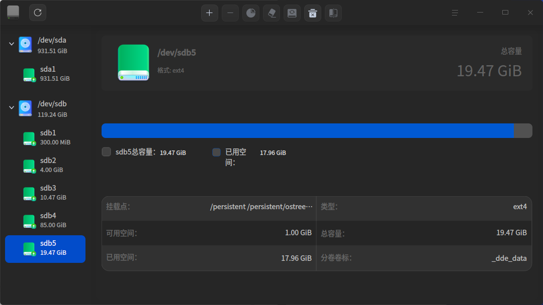Click the split-panel resize toolbar icon
This screenshot has height=305, width=543.
click(x=333, y=13)
